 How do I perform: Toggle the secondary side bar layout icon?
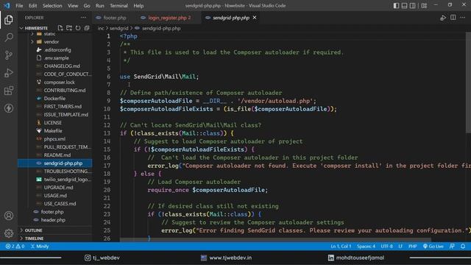pos(413,6)
